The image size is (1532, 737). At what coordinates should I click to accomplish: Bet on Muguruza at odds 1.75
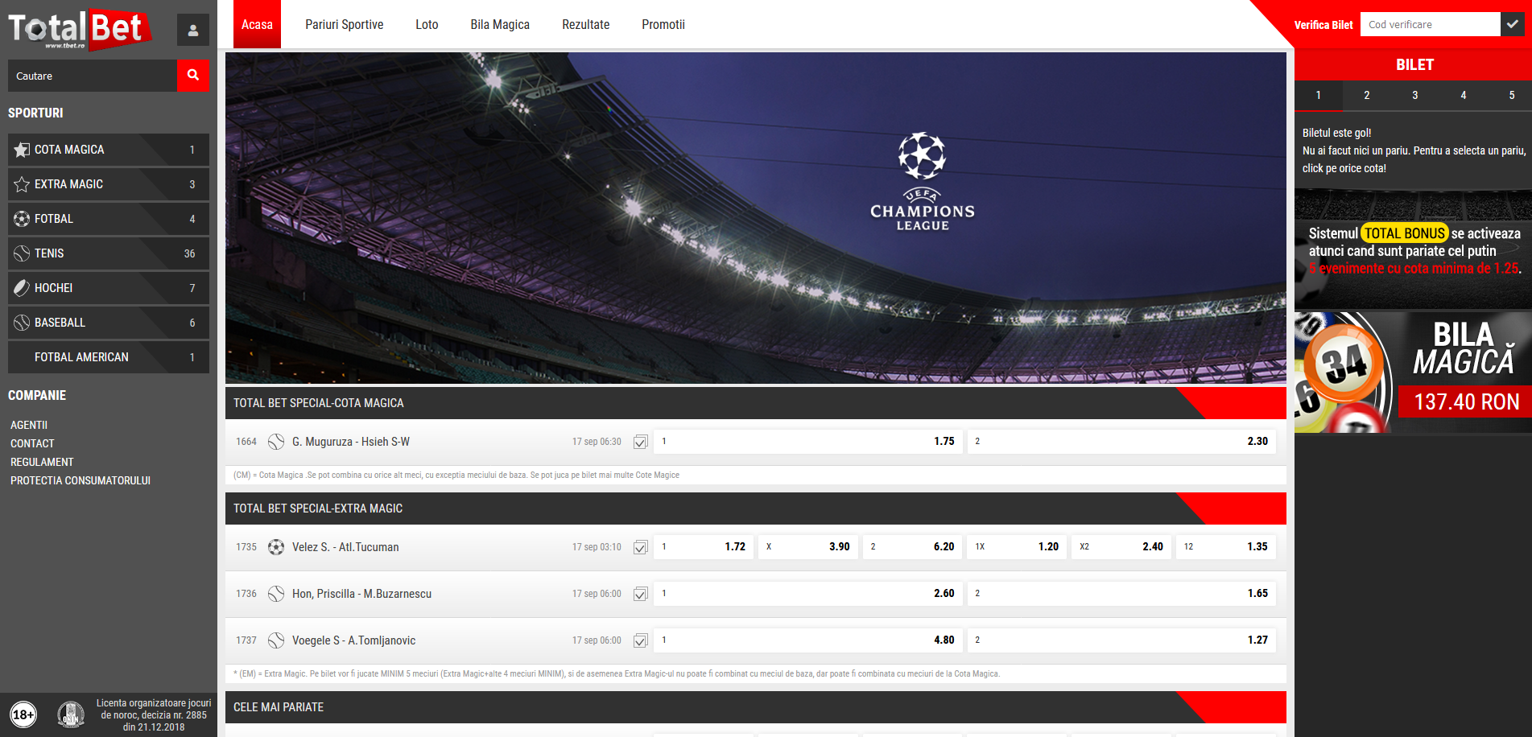[x=807, y=442]
